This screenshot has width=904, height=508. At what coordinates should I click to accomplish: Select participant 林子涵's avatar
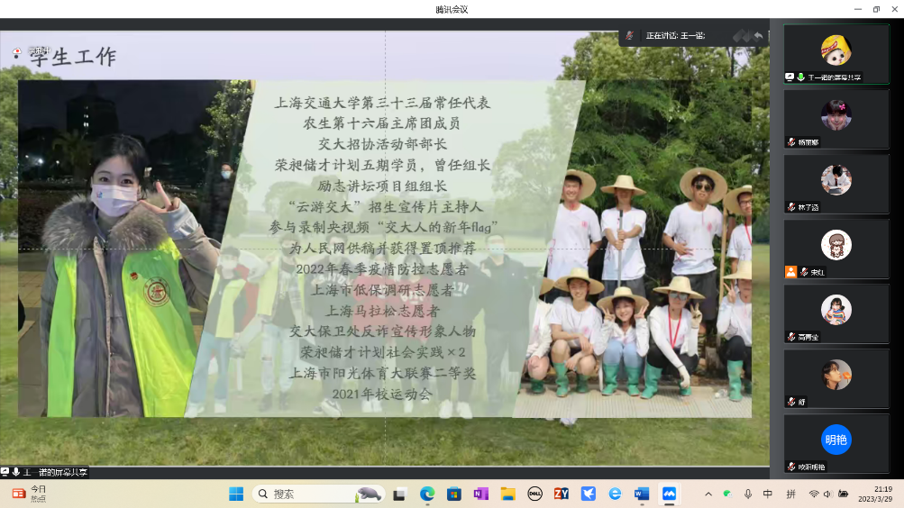coord(836,180)
